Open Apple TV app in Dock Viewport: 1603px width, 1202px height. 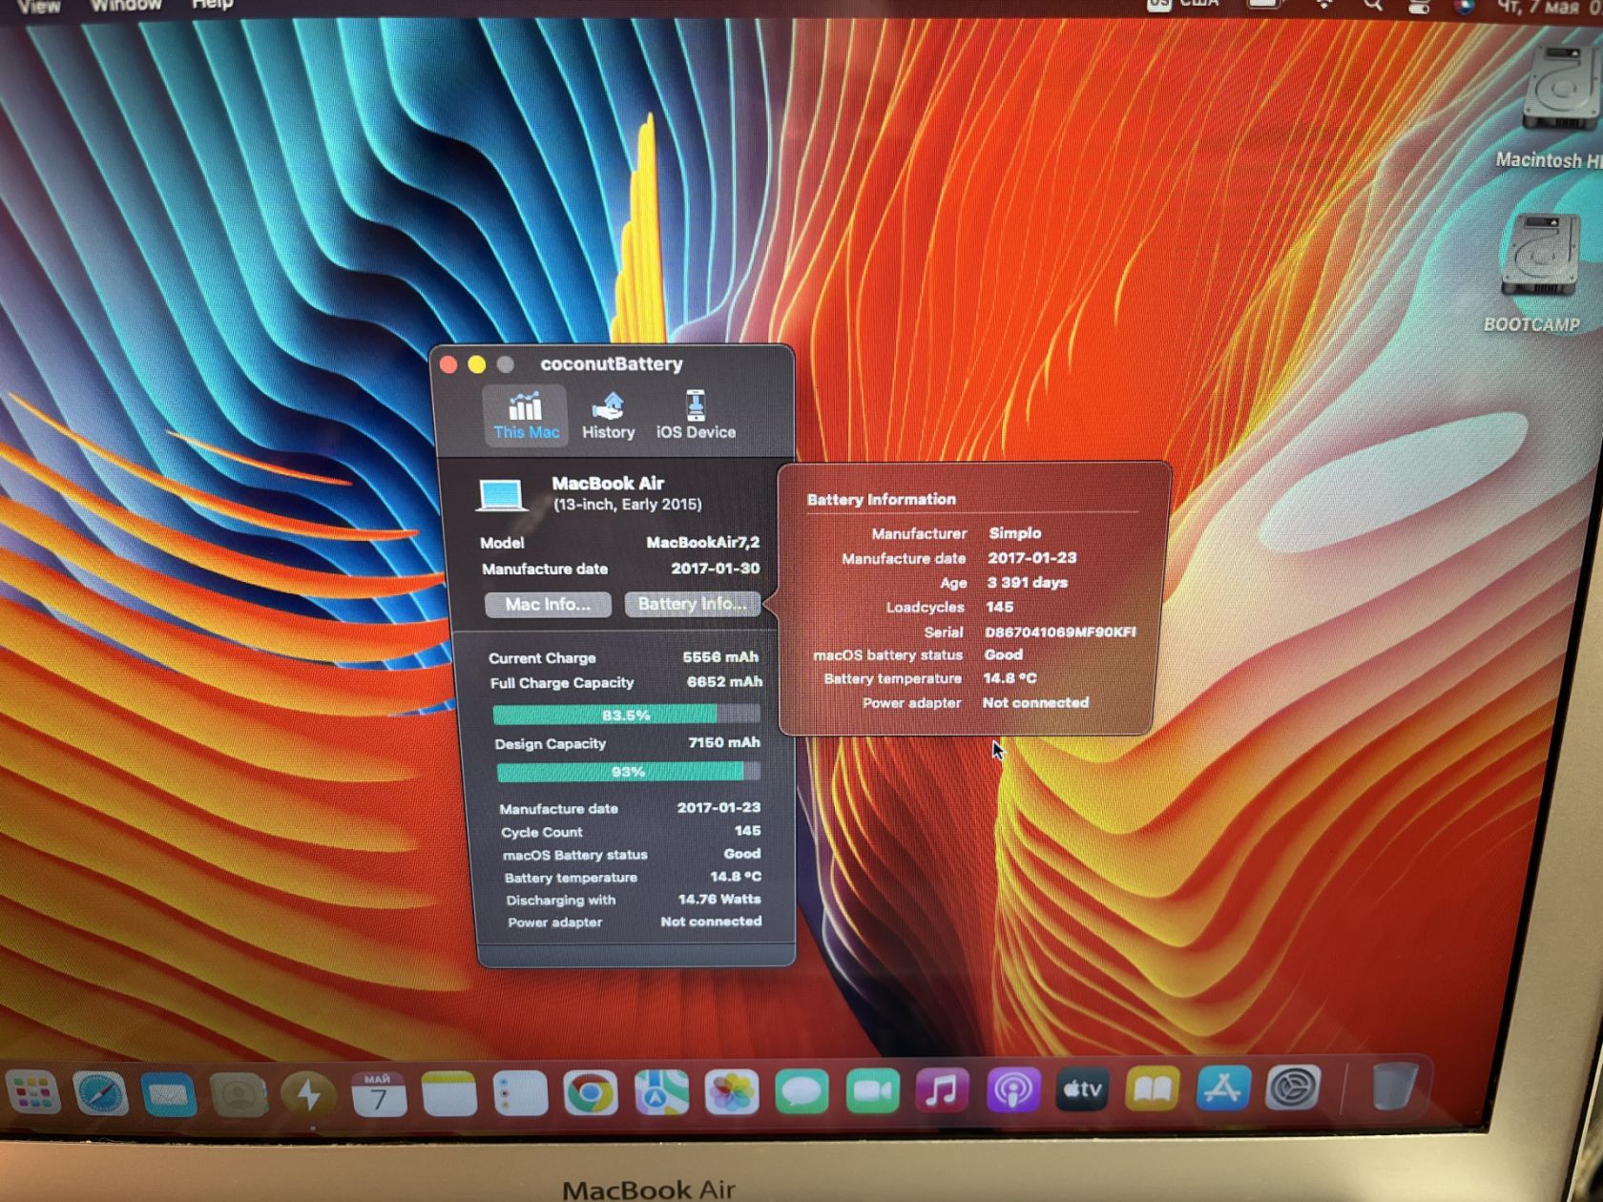coord(1083,1088)
